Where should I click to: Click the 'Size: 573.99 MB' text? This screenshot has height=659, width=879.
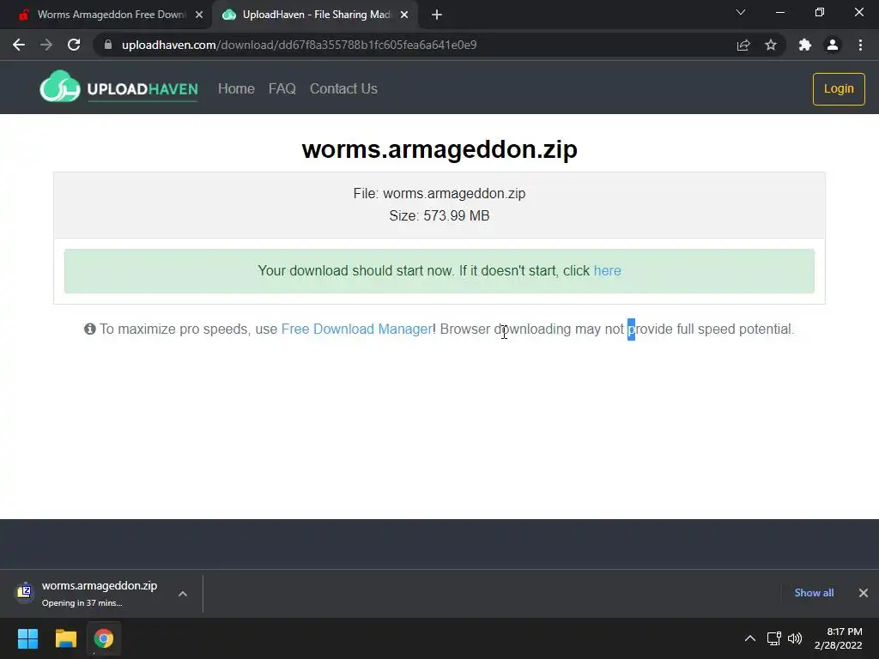pyautogui.click(x=439, y=215)
